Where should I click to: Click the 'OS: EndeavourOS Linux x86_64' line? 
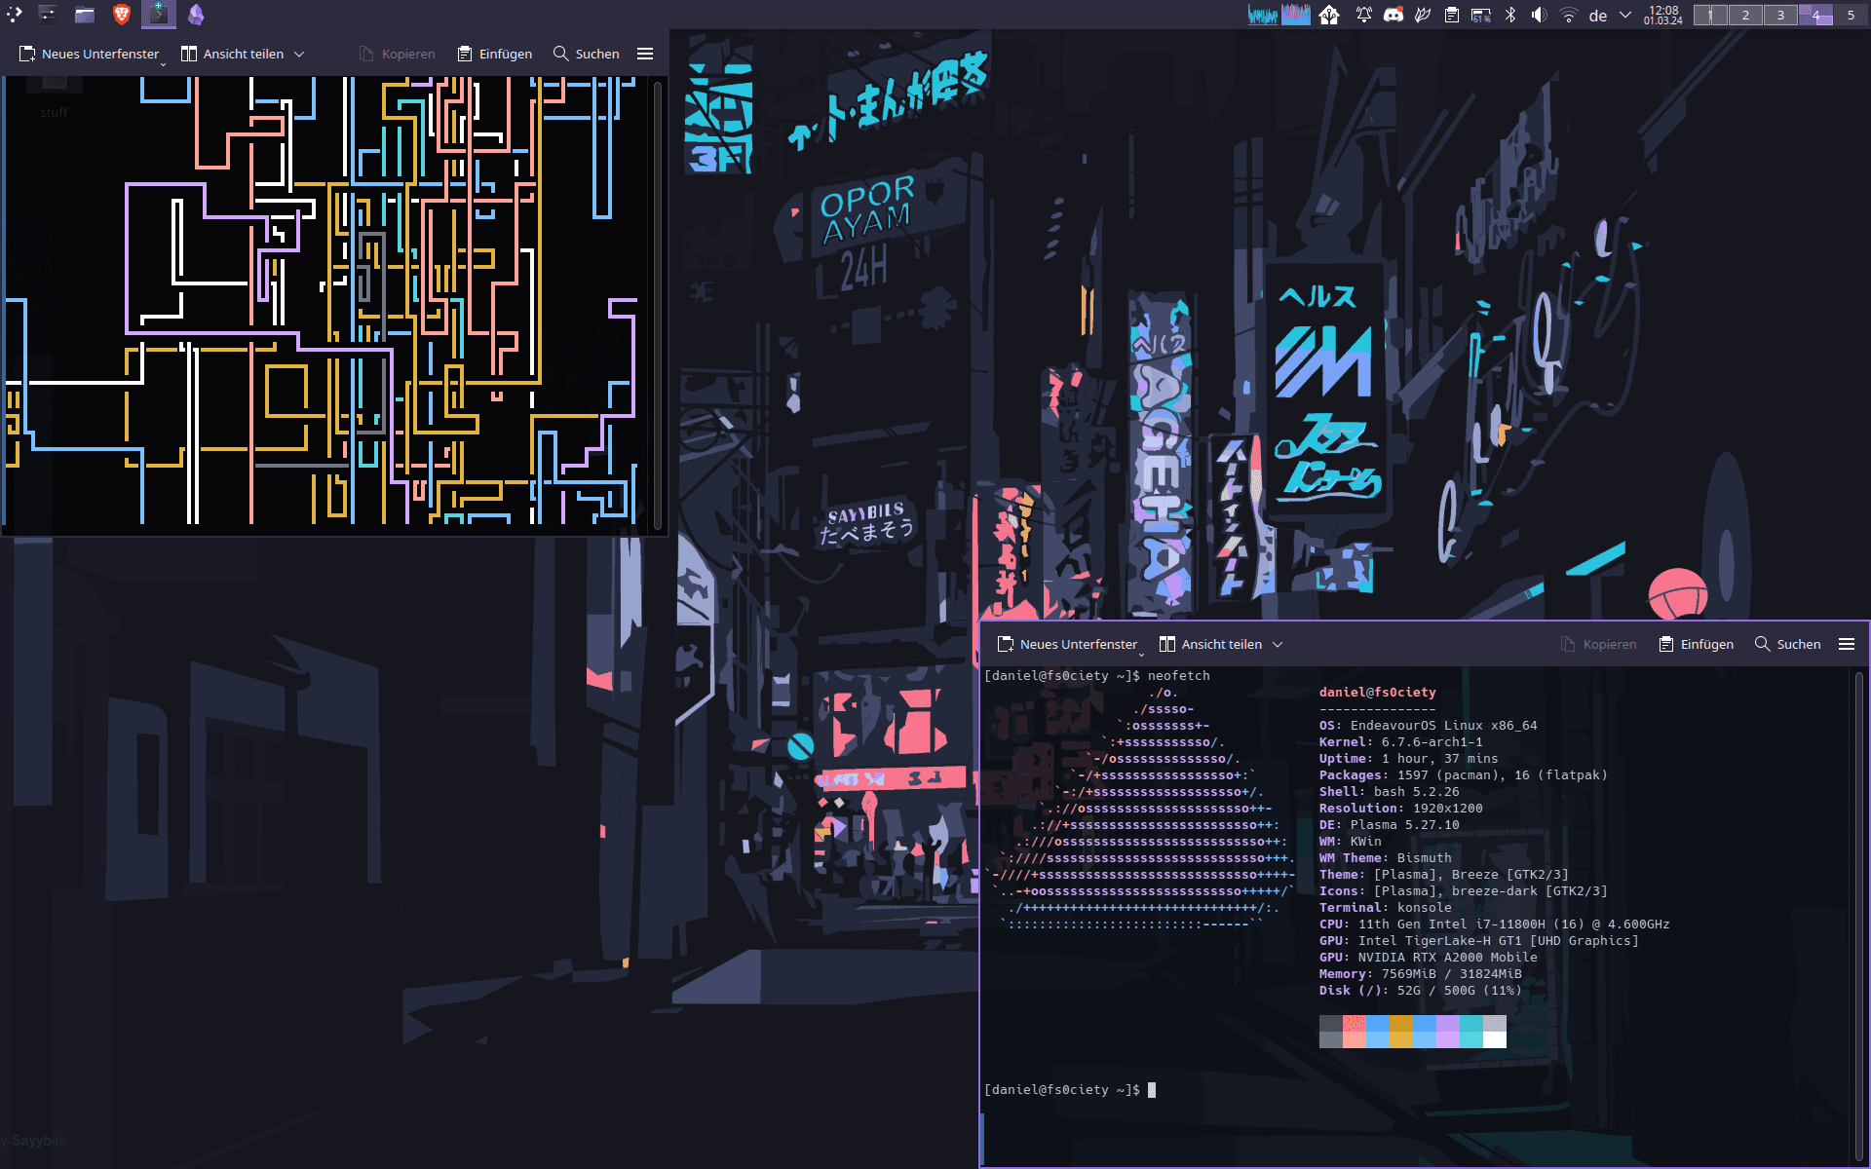[x=1428, y=726]
